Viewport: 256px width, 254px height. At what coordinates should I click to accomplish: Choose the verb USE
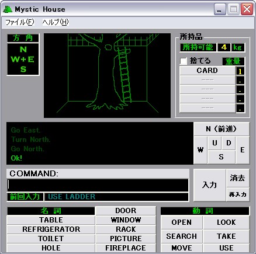pyautogui.click(x=226, y=248)
